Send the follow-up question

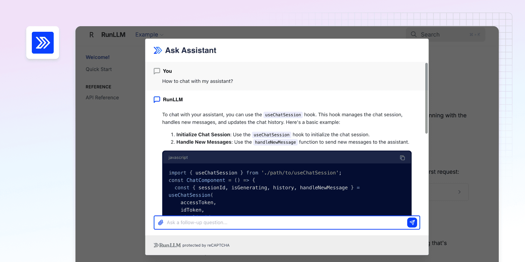point(412,222)
